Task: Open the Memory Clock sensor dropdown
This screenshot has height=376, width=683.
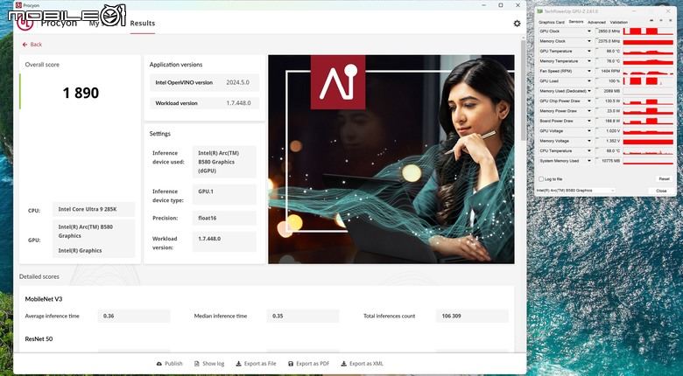Action: coord(589,41)
